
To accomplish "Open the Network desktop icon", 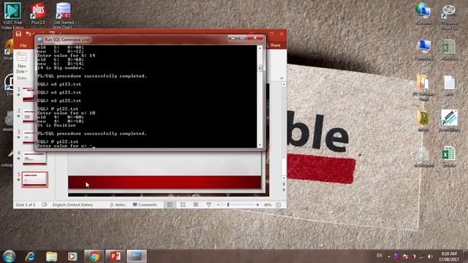I will point(423,13).
